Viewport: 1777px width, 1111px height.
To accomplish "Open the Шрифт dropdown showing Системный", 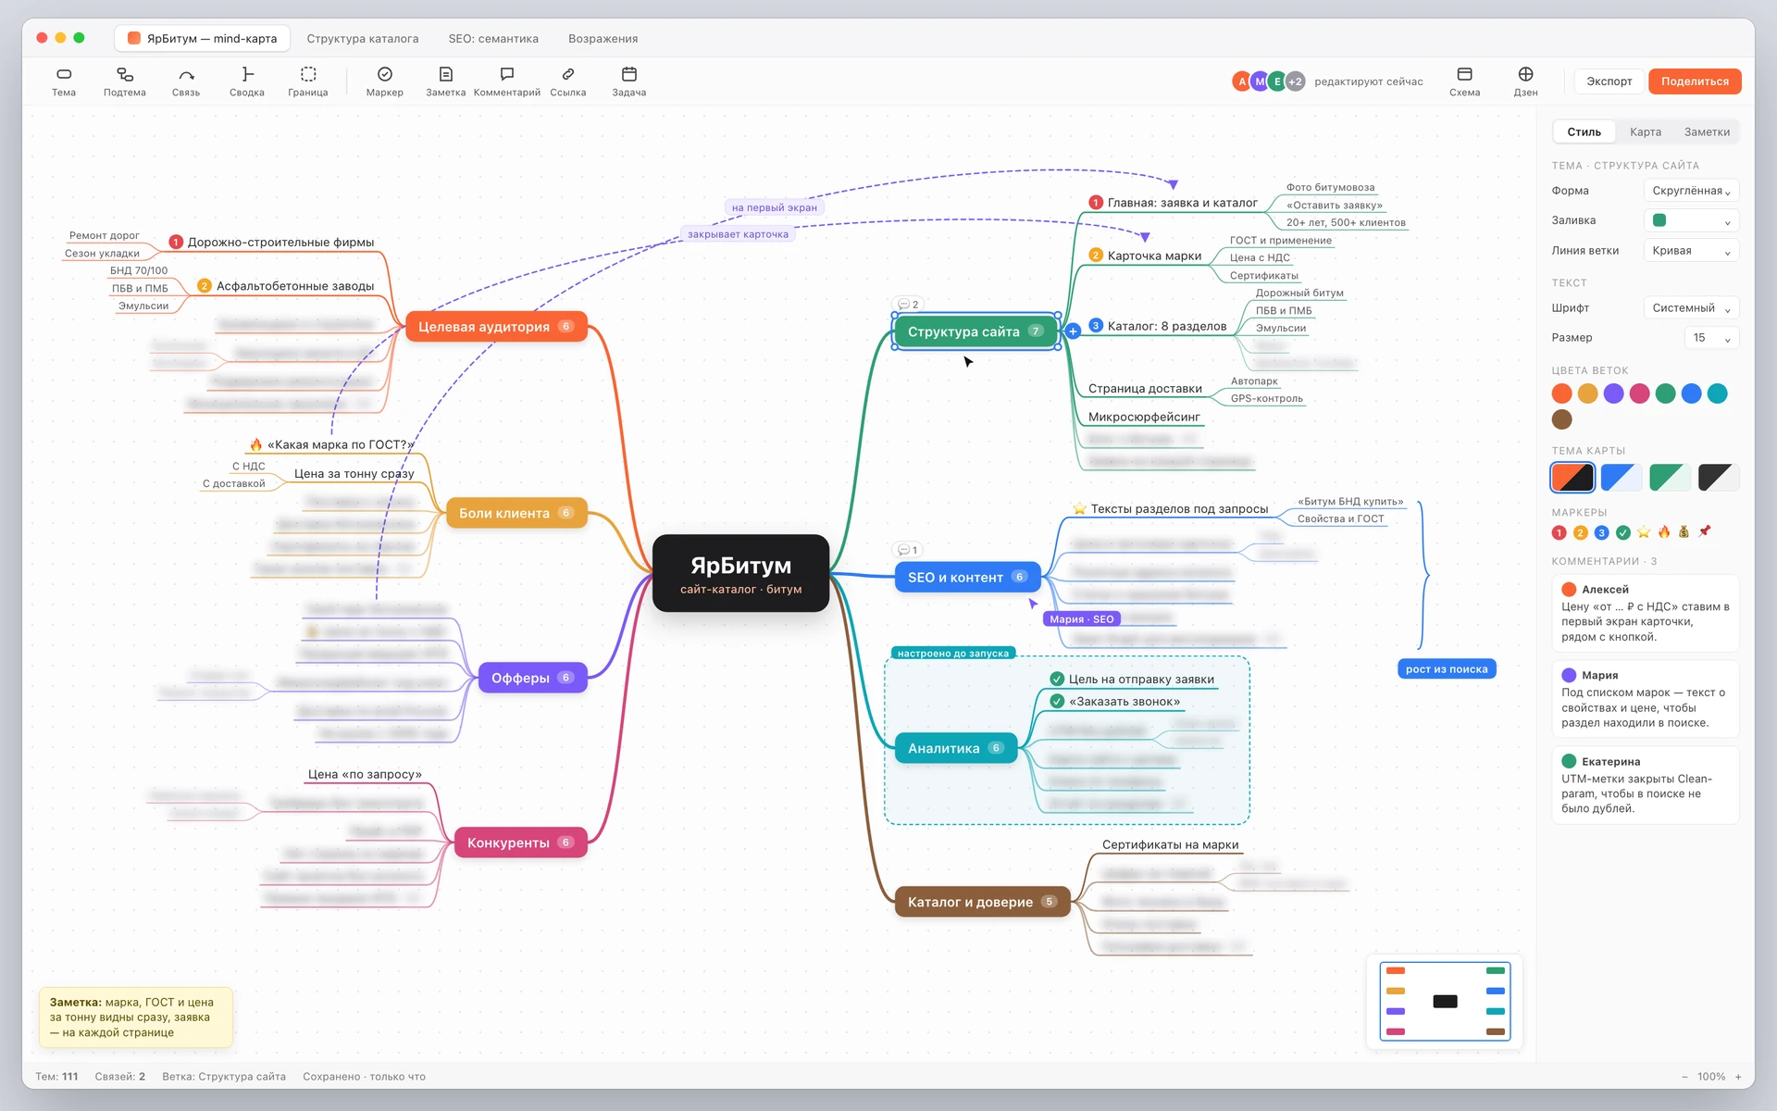I will (1691, 307).
